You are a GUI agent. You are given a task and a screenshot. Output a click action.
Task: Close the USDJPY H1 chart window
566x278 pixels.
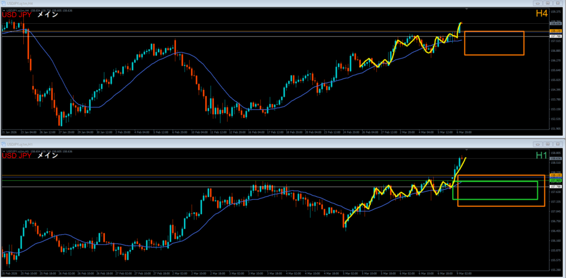[x=558, y=143]
